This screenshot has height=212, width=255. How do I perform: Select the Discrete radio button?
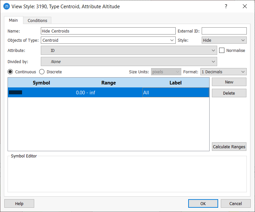point(42,72)
